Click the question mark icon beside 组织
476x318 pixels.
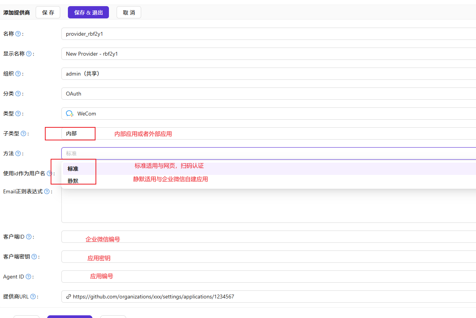18,74
